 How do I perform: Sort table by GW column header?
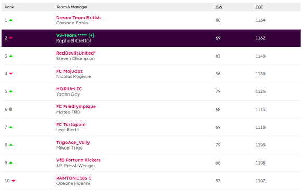(x=219, y=7)
